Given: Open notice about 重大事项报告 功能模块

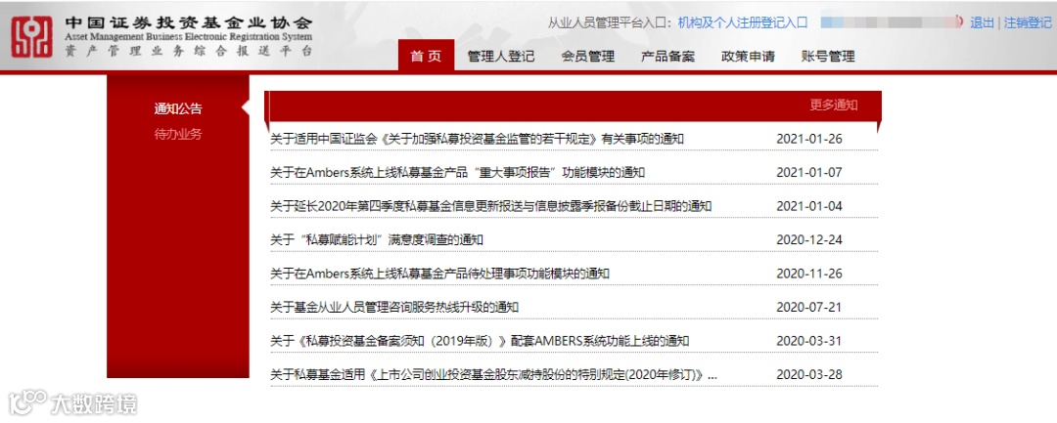Looking at the screenshot, I should point(458,173).
